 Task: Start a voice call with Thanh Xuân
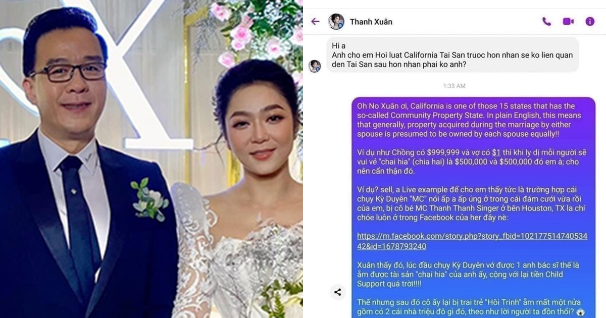tap(546, 21)
